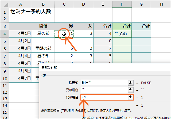The height and width of the screenshot is (119, 171).
Task: Select row 5 header
Action: 5,41
